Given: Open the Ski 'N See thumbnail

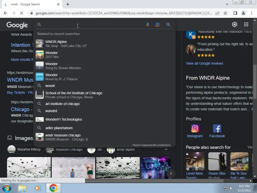Looking at the screenshot, I should coord(239,161).
